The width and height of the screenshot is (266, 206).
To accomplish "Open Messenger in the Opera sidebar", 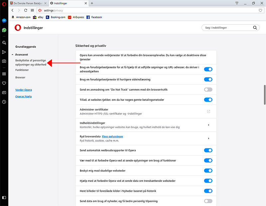I will [x=4, y=21].
